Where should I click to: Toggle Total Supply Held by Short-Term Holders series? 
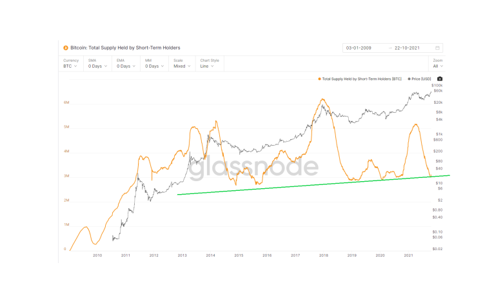coord(362,79)
